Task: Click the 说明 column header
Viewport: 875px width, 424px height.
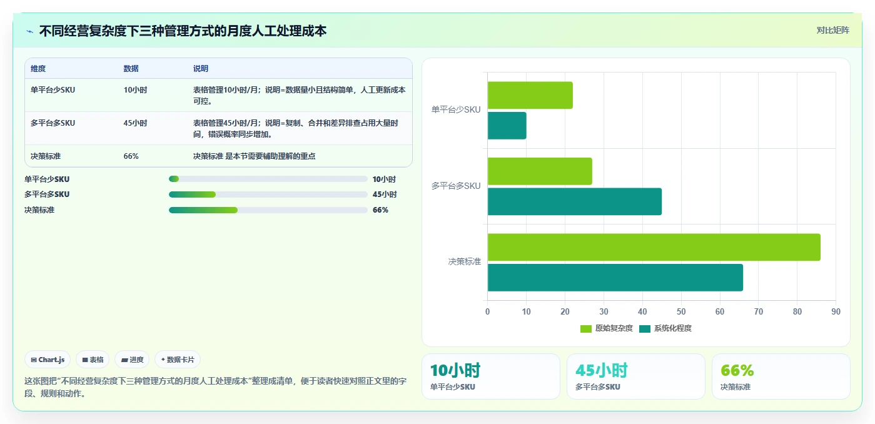Action: (201, 69)
